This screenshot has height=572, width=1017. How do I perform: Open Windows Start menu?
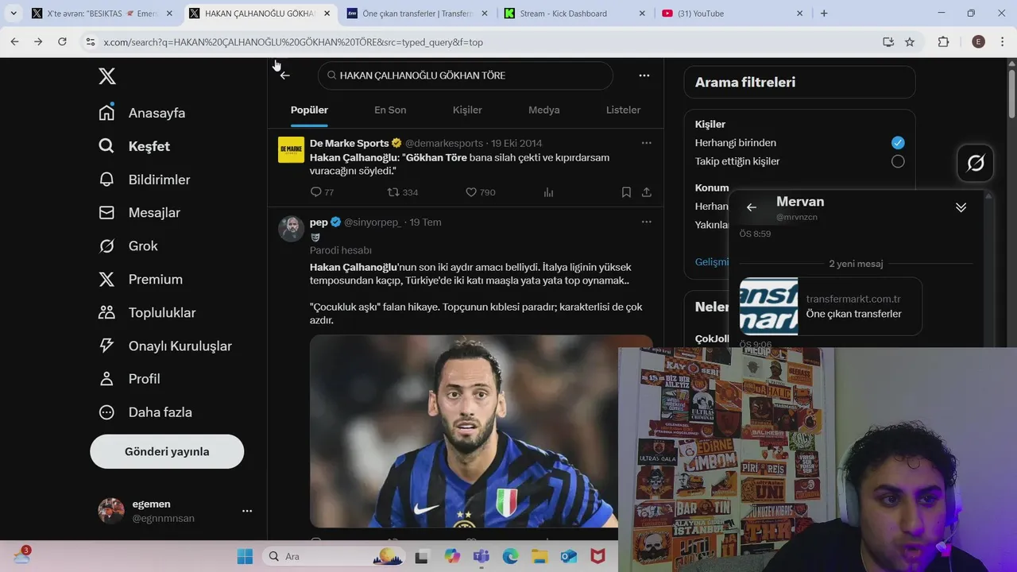(x=245, y=557)
